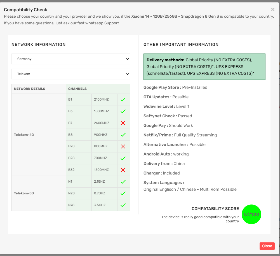The width and height of the screenshot is (280, 256).
Task: Dismiss dialog with top-right X icon
Action: [x=273, y=10]
